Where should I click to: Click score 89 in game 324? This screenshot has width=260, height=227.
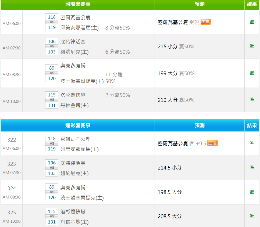point(52,187)
